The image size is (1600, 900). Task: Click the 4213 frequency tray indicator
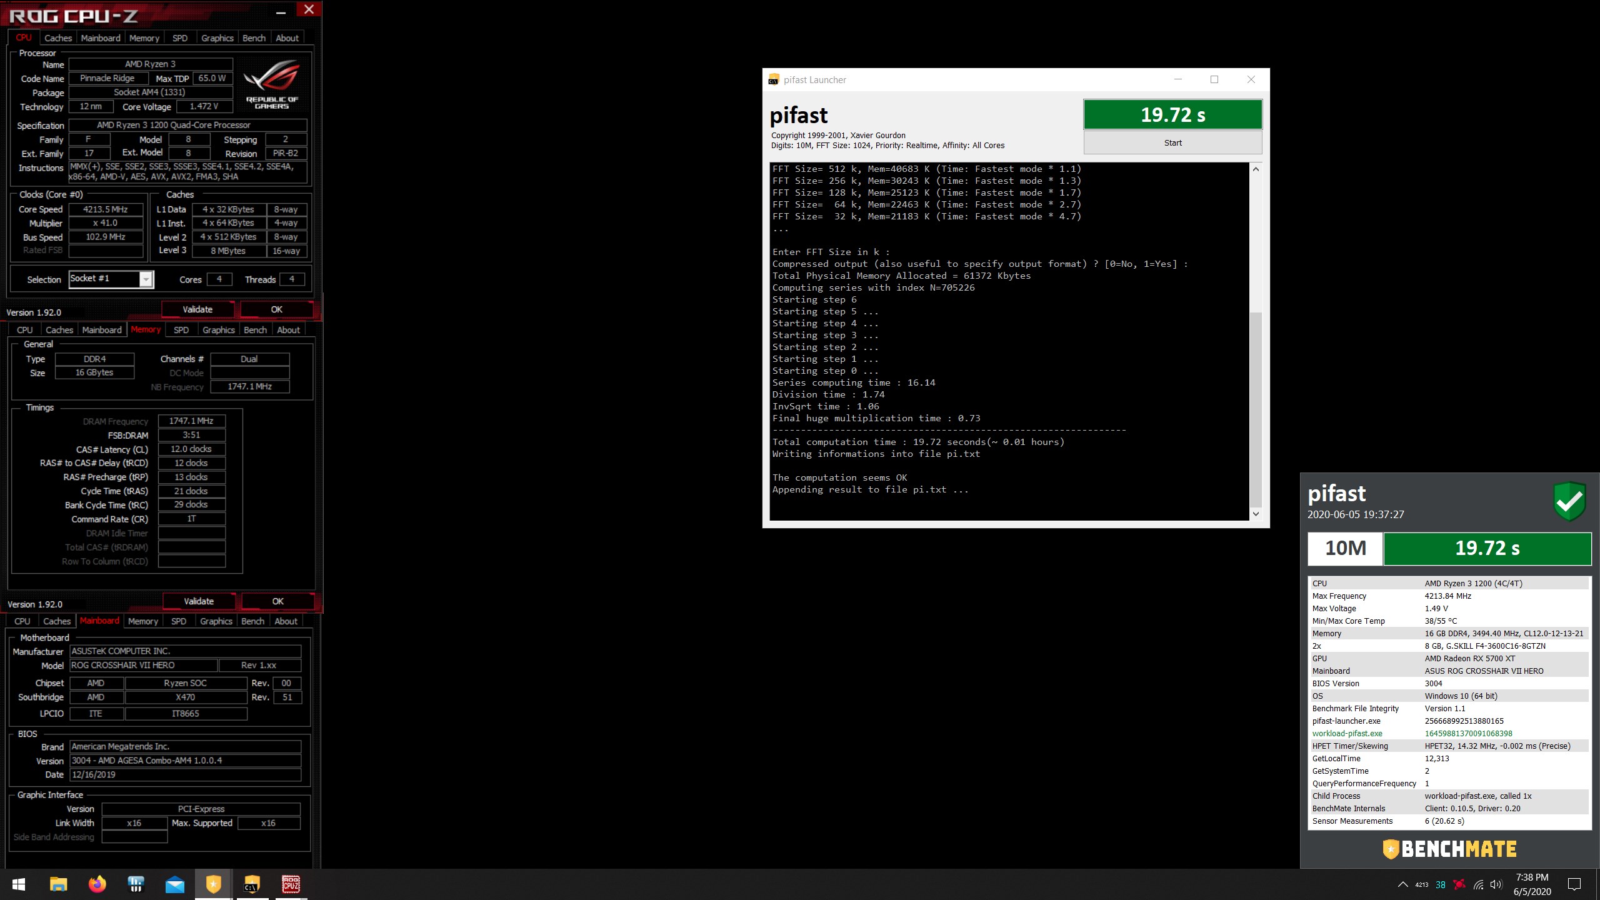(1422, 884)
